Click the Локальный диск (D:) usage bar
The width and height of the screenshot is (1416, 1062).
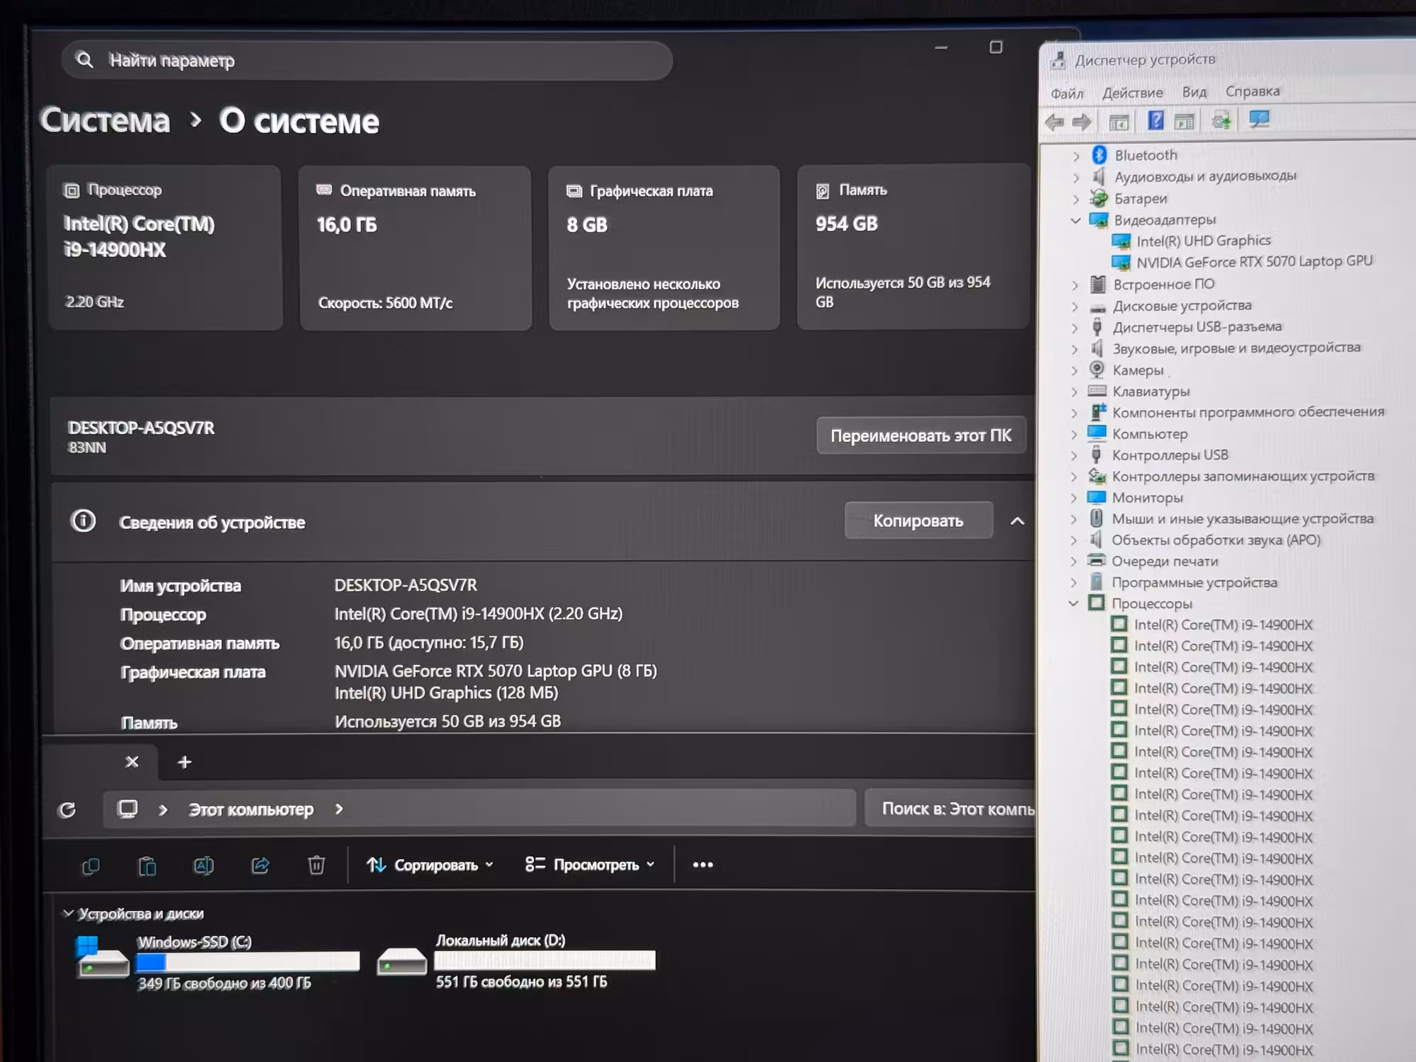(544, 961)
